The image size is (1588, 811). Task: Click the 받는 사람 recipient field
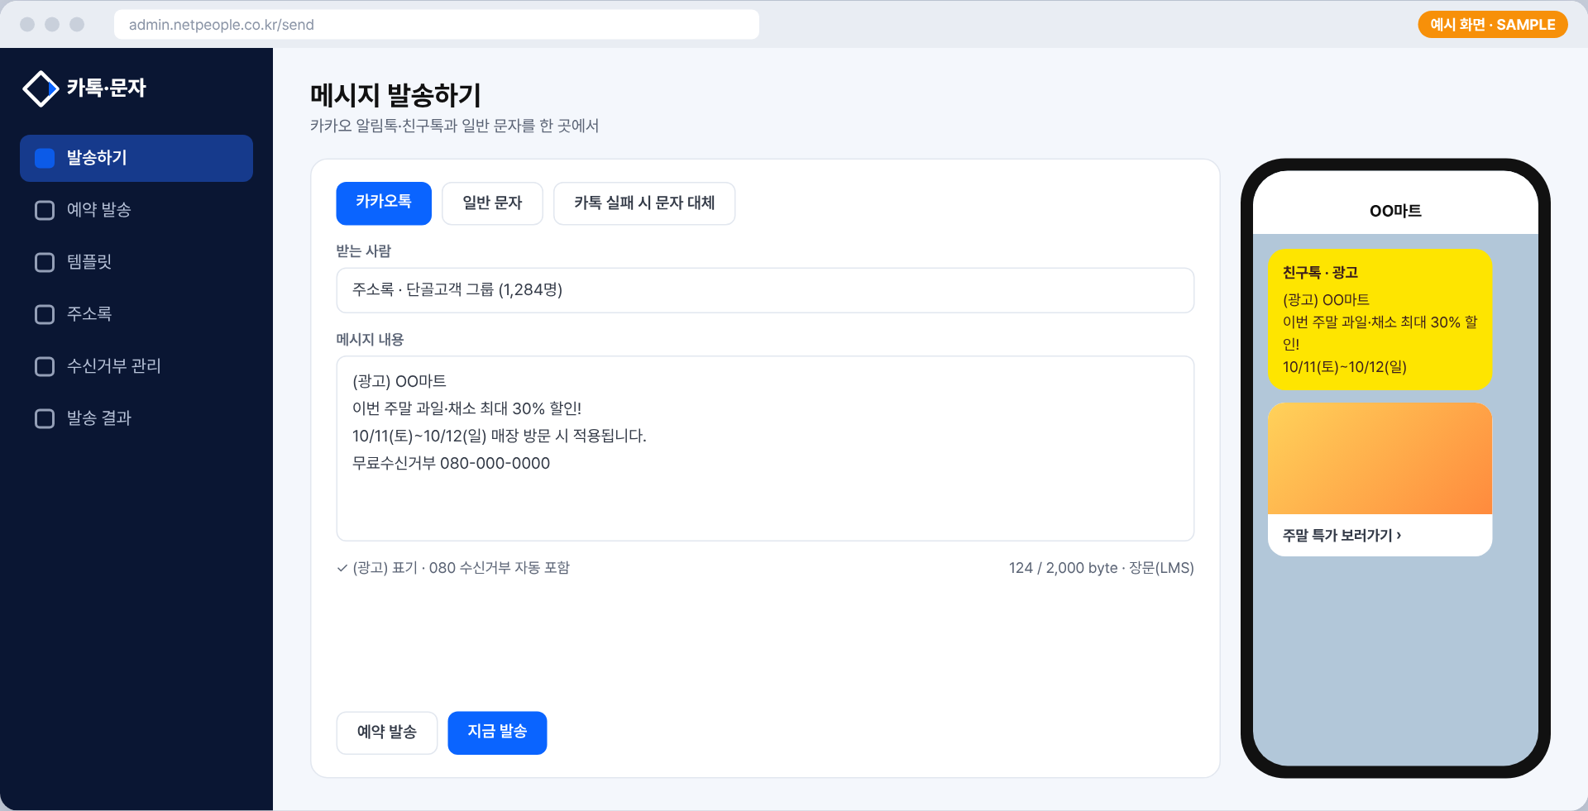point(765,290)
